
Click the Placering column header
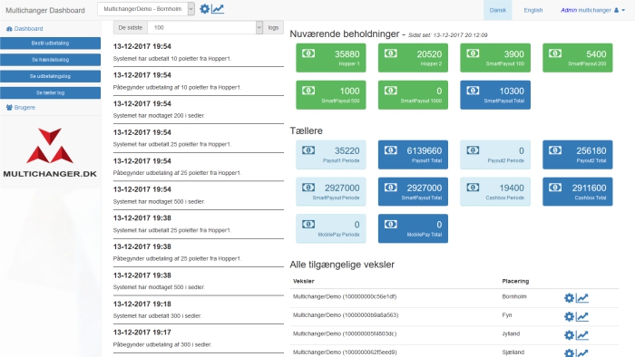tap(515, 282)
